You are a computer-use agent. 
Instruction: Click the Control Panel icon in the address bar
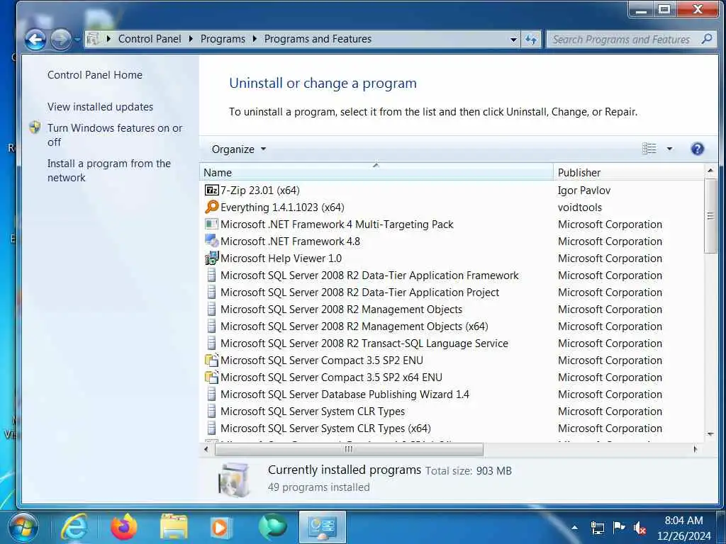pos(93,39)
